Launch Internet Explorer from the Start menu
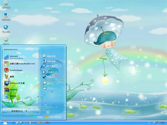167x125 pixels. (x=14, y=57)
